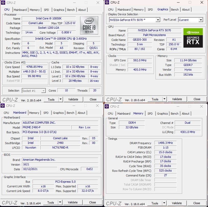The image size is (208, 207).
Task: Select the Core Speed value 4798.85 MHz
Action: [x=34, y=67]
